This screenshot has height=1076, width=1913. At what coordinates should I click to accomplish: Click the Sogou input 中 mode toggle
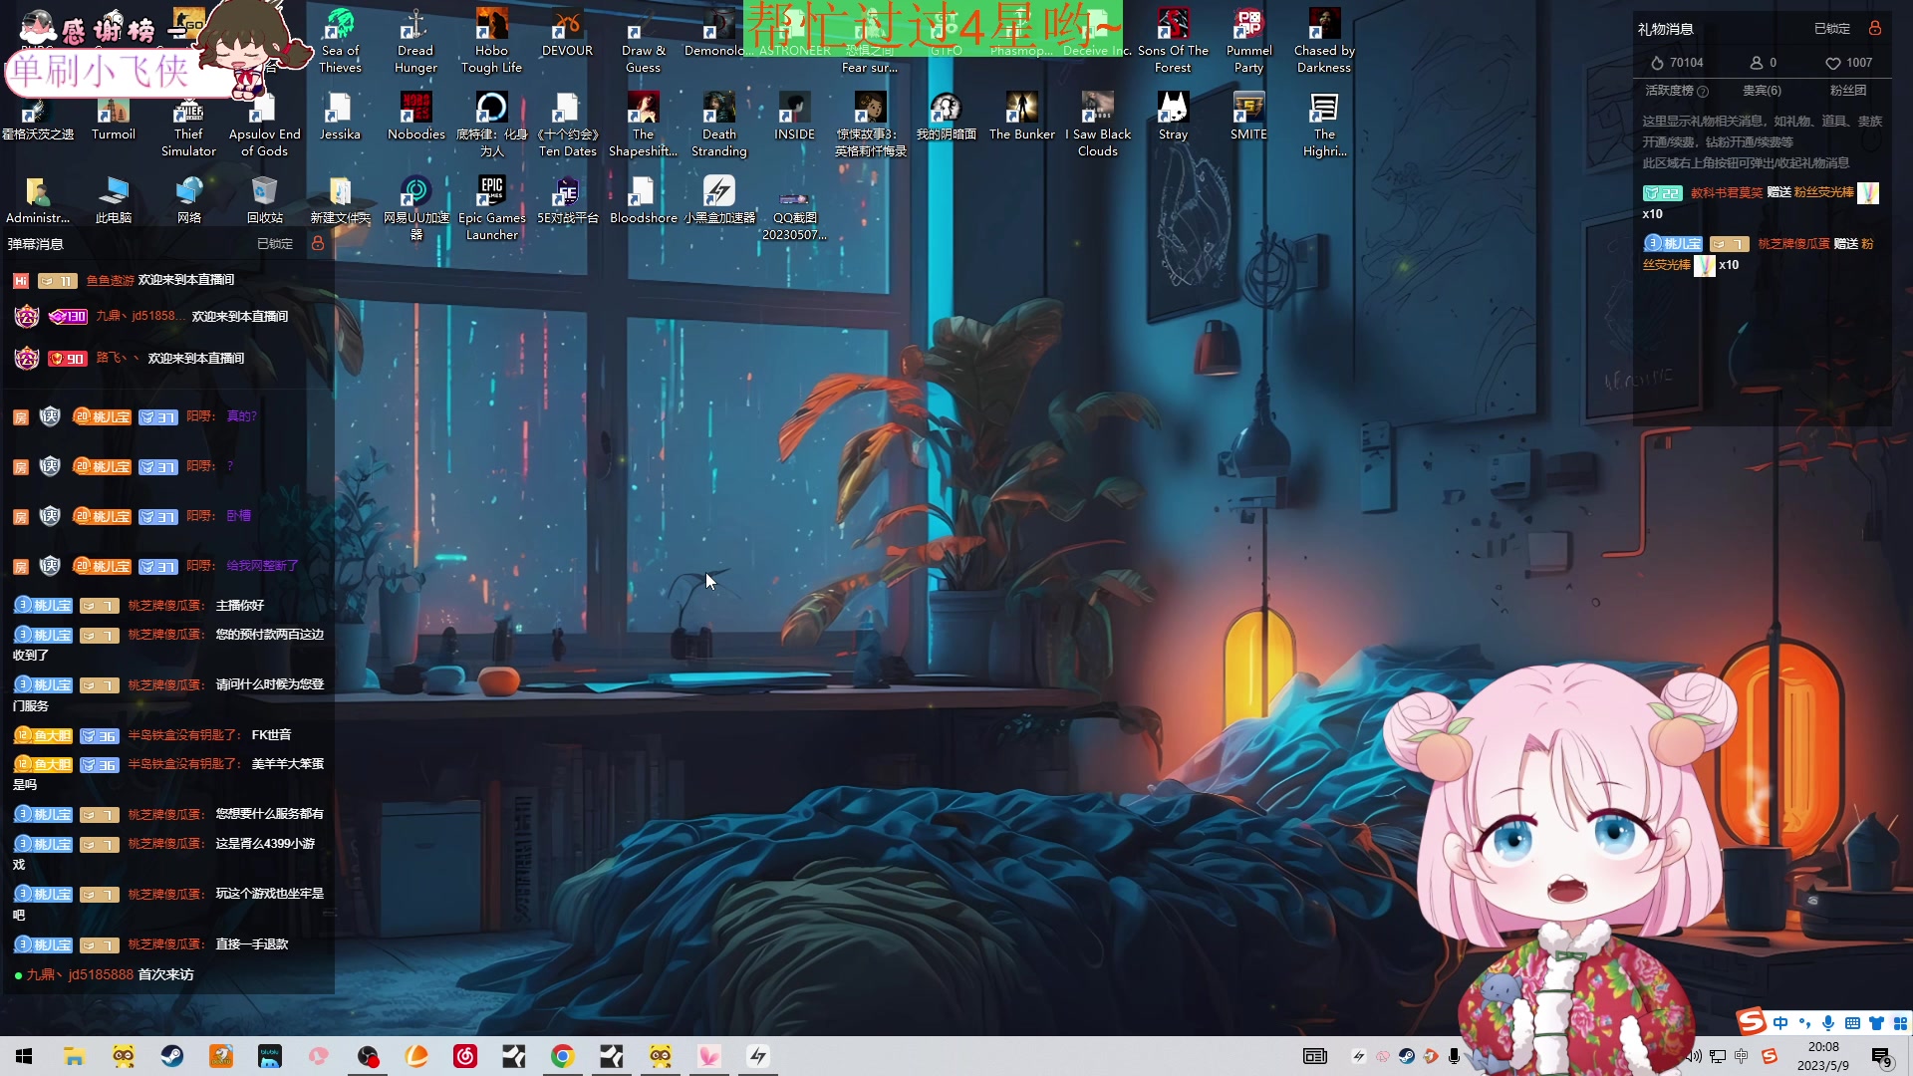(x=1780, y=1023)
